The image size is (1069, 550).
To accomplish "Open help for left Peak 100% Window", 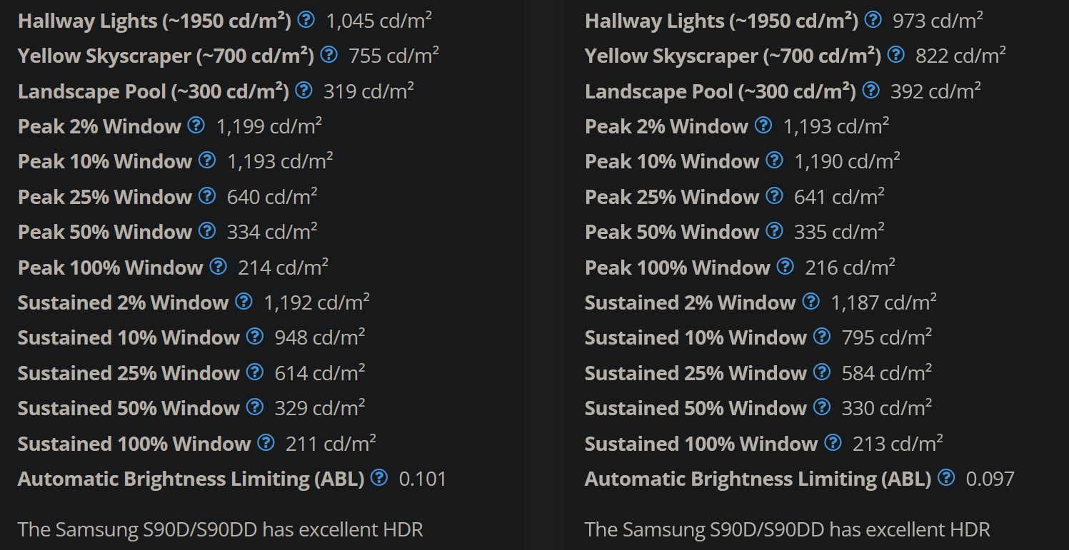I will coord(218,267).
